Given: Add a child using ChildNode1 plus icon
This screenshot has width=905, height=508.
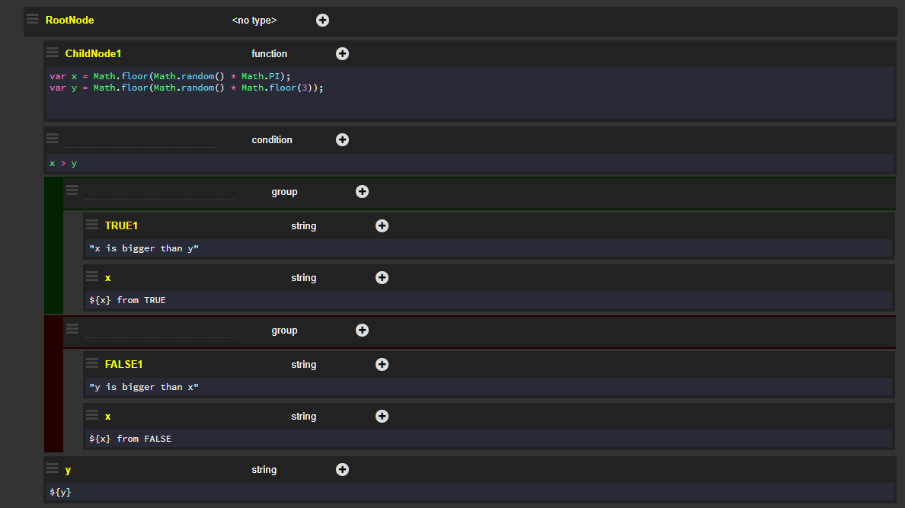Looking at the screenshot, I should tap(342, 53).
